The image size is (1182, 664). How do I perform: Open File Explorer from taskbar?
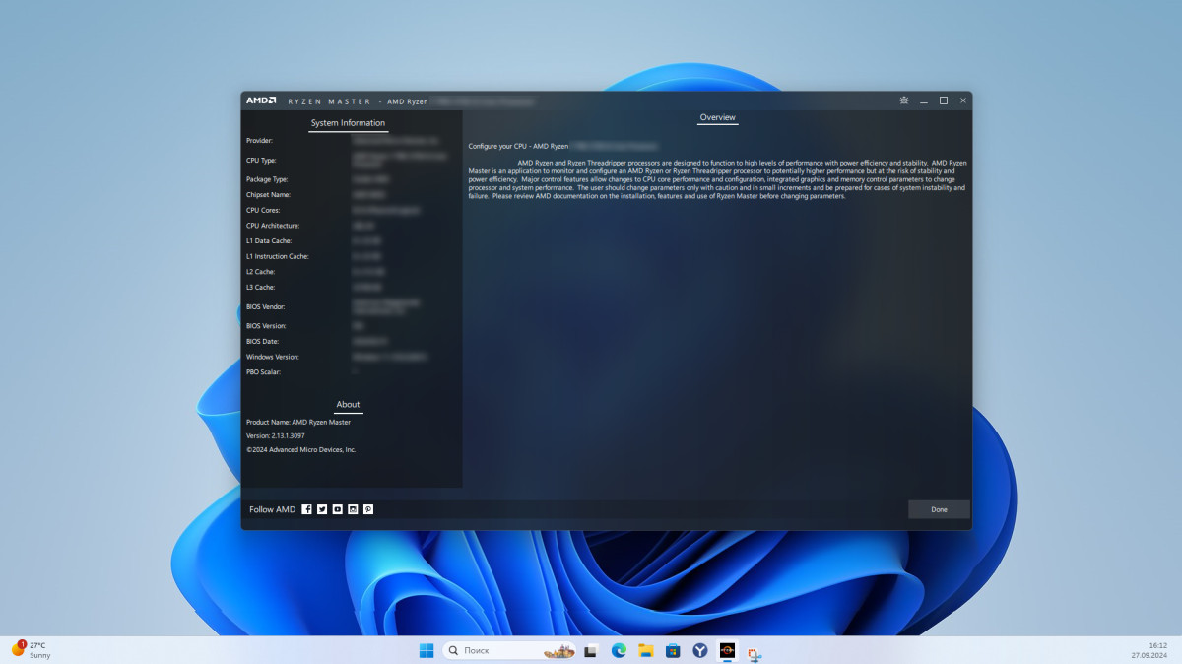tap(646, 650)
